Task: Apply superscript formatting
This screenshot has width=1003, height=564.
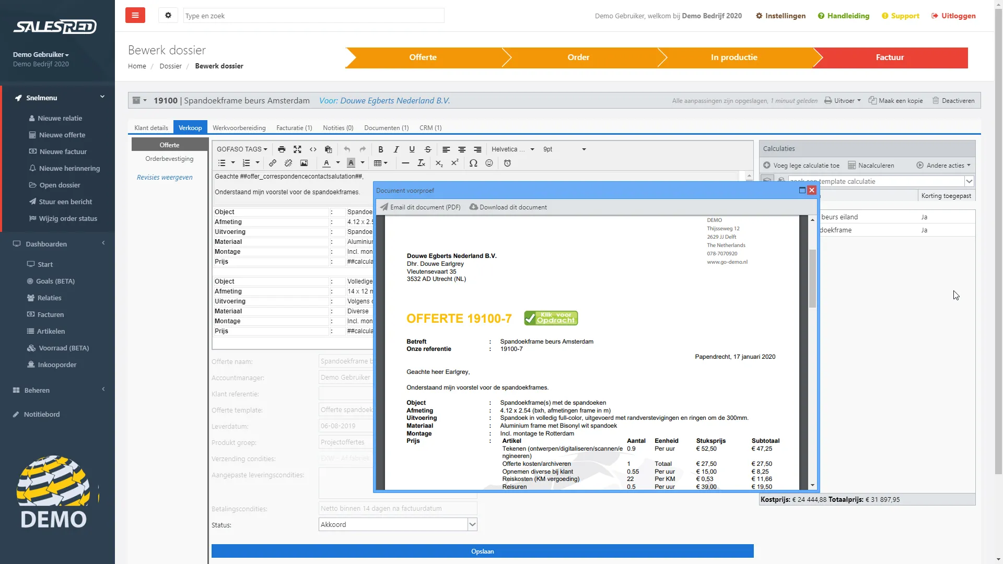Action: coord(455,163)
